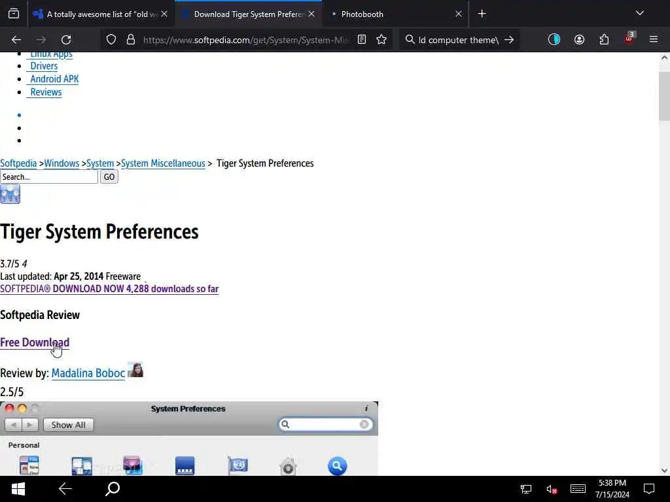The height and width of the screenshot is (502, 670).
Task: Click the Spotlight icon in the screenshot
Action: [x=337, y=465]
